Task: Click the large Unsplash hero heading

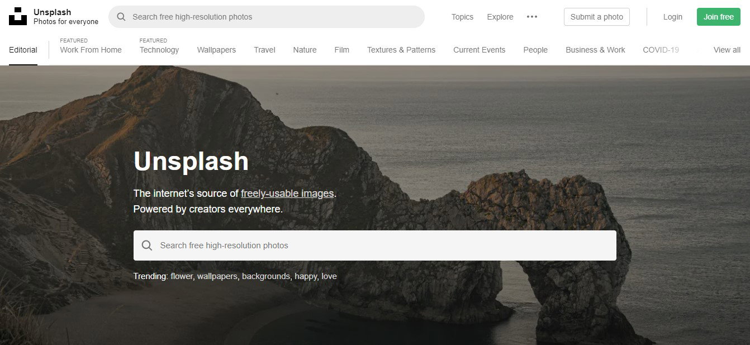Action: (191, 161)
